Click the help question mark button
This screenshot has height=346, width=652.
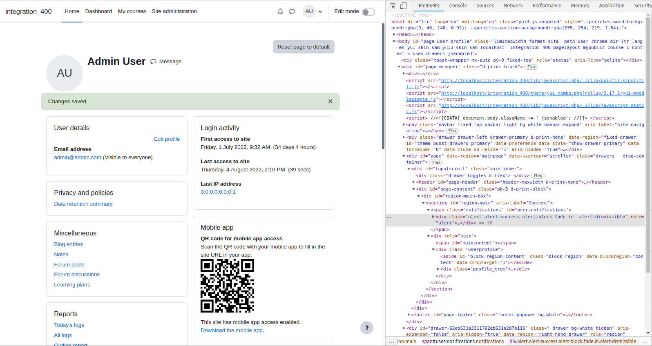coord(367,328)
